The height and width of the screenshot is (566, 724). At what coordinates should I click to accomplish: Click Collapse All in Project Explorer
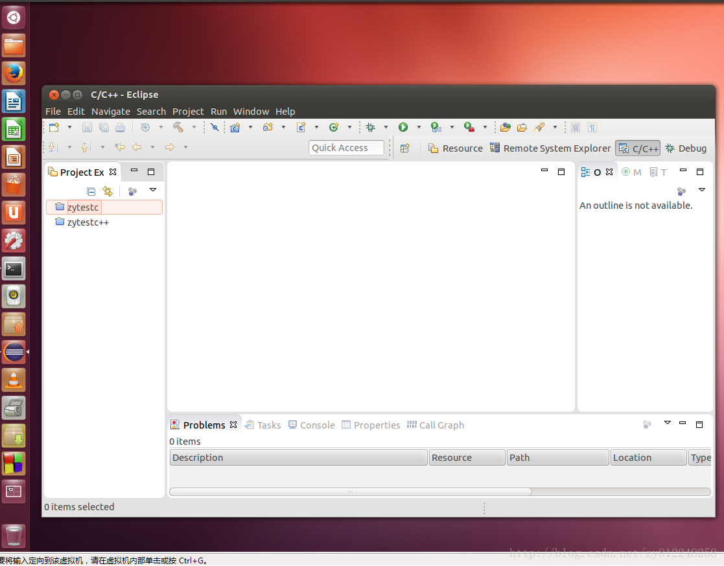point(91,191)
